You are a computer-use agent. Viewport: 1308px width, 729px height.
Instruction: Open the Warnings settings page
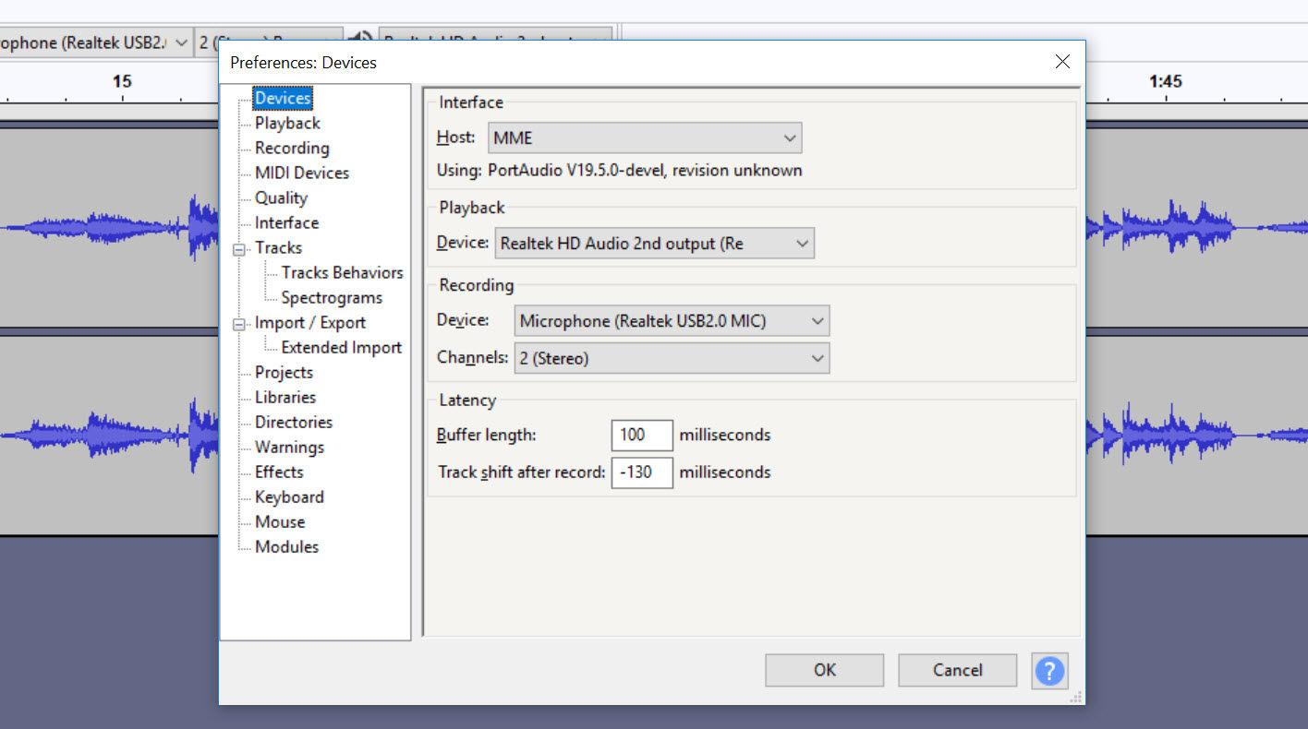pos(288,447)
